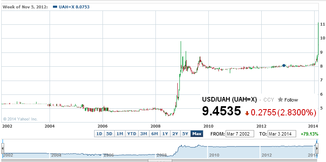Click the right navigator scroll arrow
Image resolution: width=326 pixels, height=162 pixels.
click(x=317, y=149)
